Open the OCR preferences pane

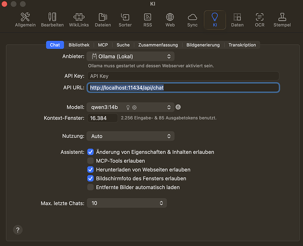tap(260, 20)
